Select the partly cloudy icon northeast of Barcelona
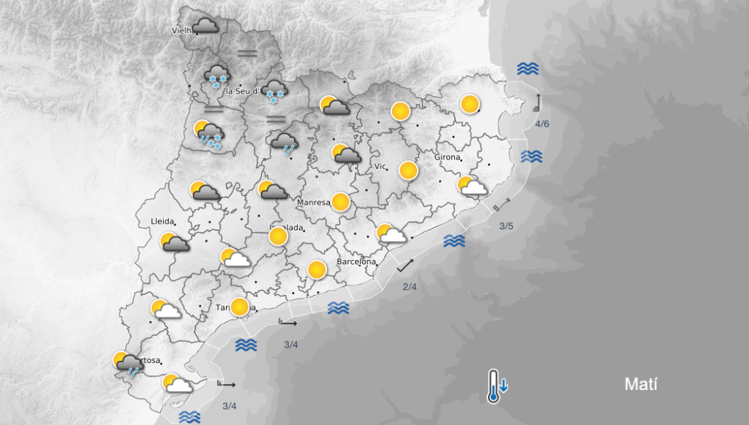This screenshot has width=749, height=425. point(391,234)
